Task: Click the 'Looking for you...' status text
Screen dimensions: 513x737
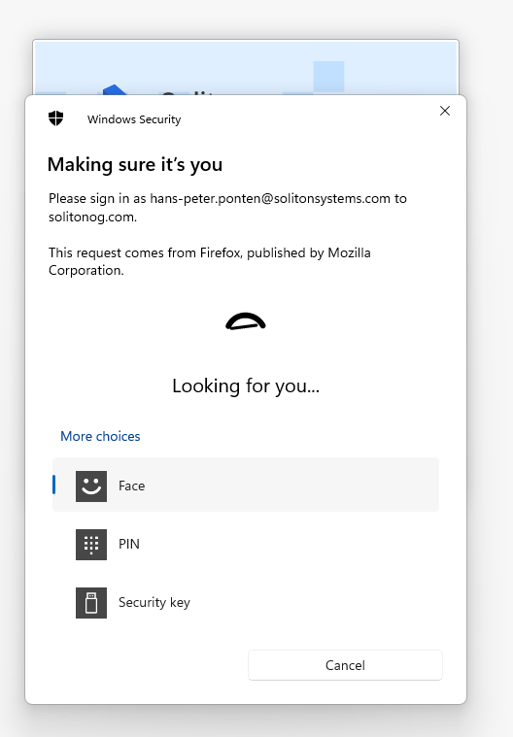Action: (x=246, y=386)
